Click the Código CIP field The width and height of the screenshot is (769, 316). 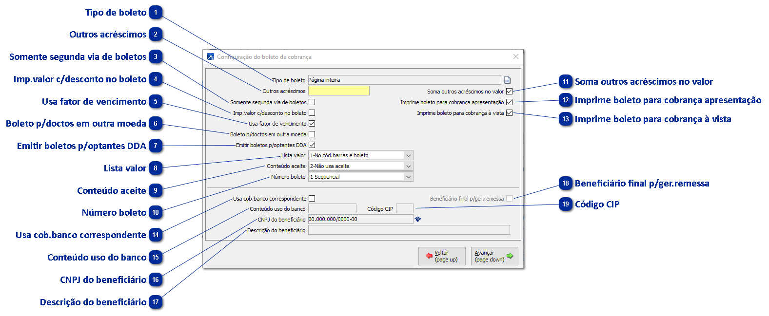pos(405,209)
